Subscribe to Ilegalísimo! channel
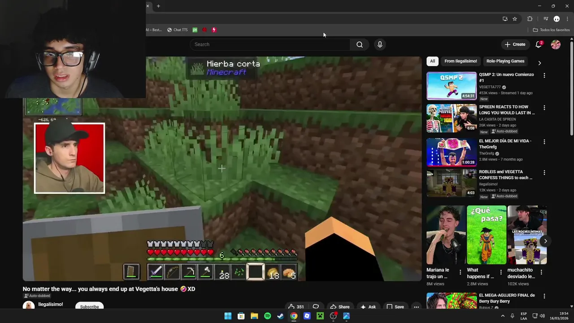Image resolution: width=574 pixels, height=323 pixels. (x=89, y=307)
